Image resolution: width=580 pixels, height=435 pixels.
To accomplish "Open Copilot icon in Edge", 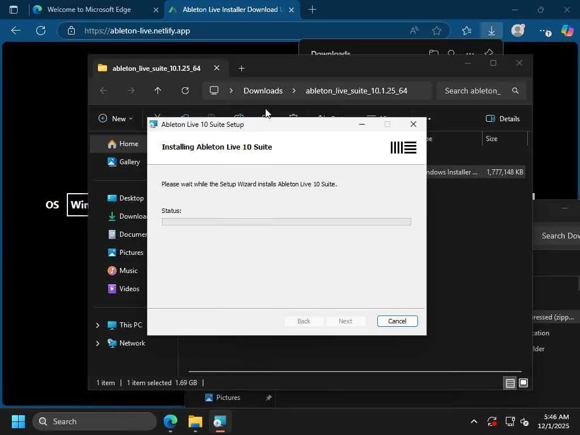I will click(568, 31).
